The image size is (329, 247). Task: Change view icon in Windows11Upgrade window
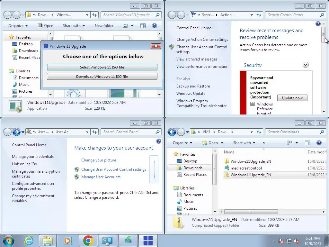point(125,26)
